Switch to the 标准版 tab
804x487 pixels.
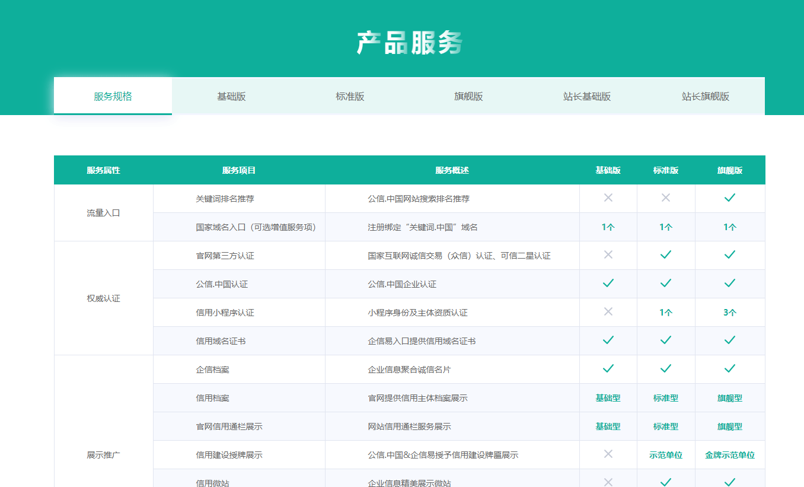click(350, 96)
